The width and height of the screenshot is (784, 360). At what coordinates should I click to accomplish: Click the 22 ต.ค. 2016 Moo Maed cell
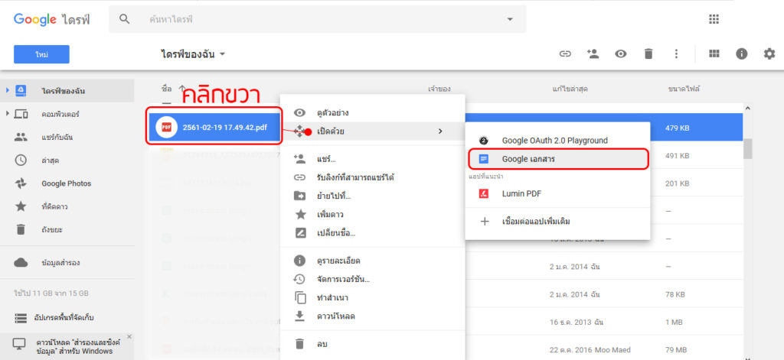(590, 349)
